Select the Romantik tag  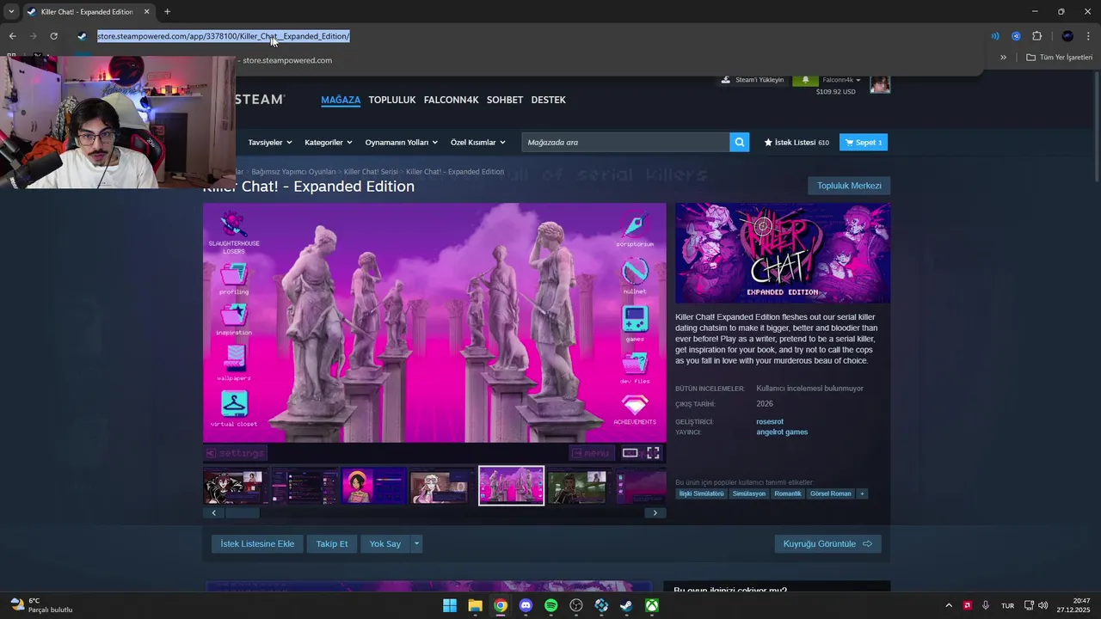[x=787, y=493]
